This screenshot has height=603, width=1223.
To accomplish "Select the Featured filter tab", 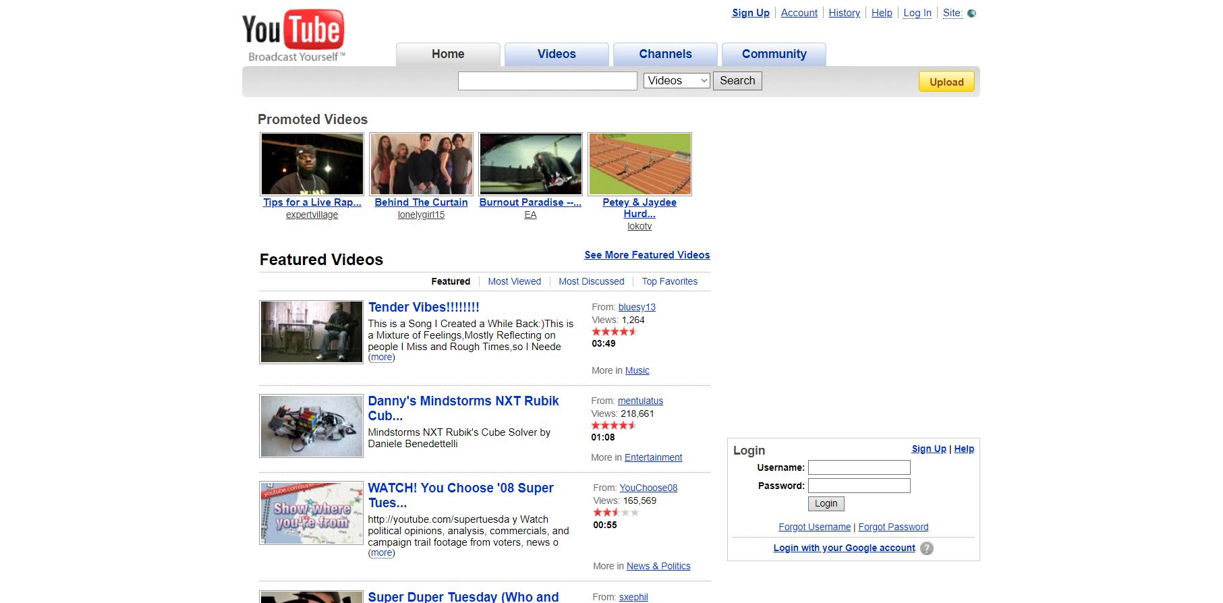I will pos(451,281).
